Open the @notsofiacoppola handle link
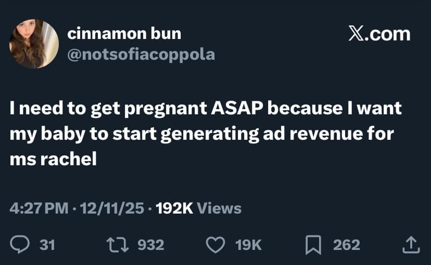This screenshot has width=431, height=265. [141, 55]
